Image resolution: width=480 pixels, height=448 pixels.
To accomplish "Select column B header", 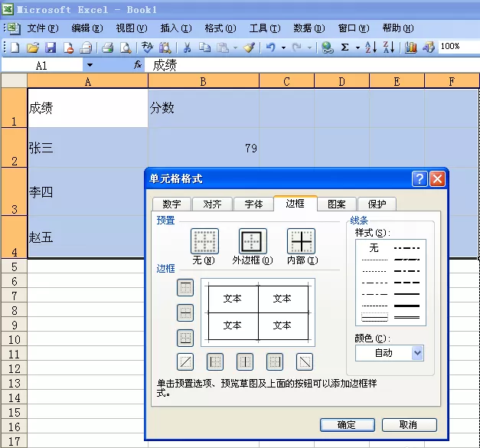I will pos(204,81).
